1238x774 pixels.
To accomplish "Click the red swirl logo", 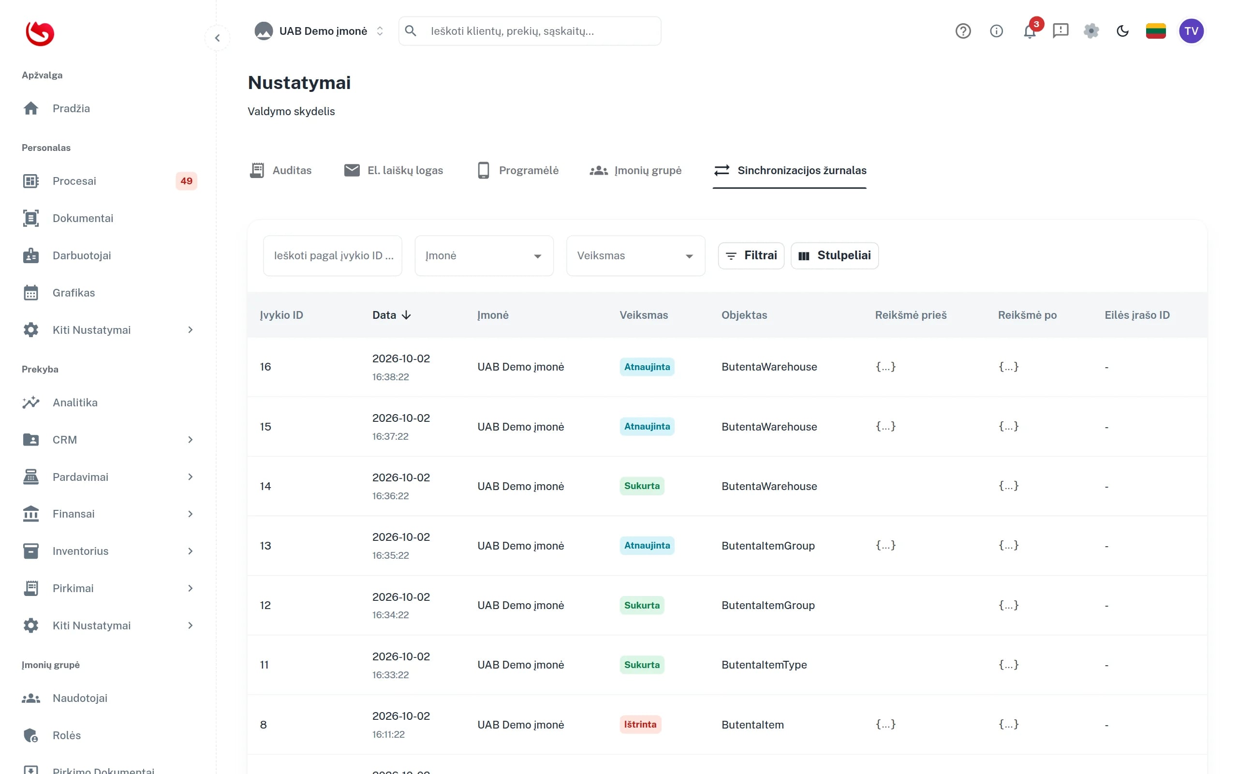I will tap(40, 33).
